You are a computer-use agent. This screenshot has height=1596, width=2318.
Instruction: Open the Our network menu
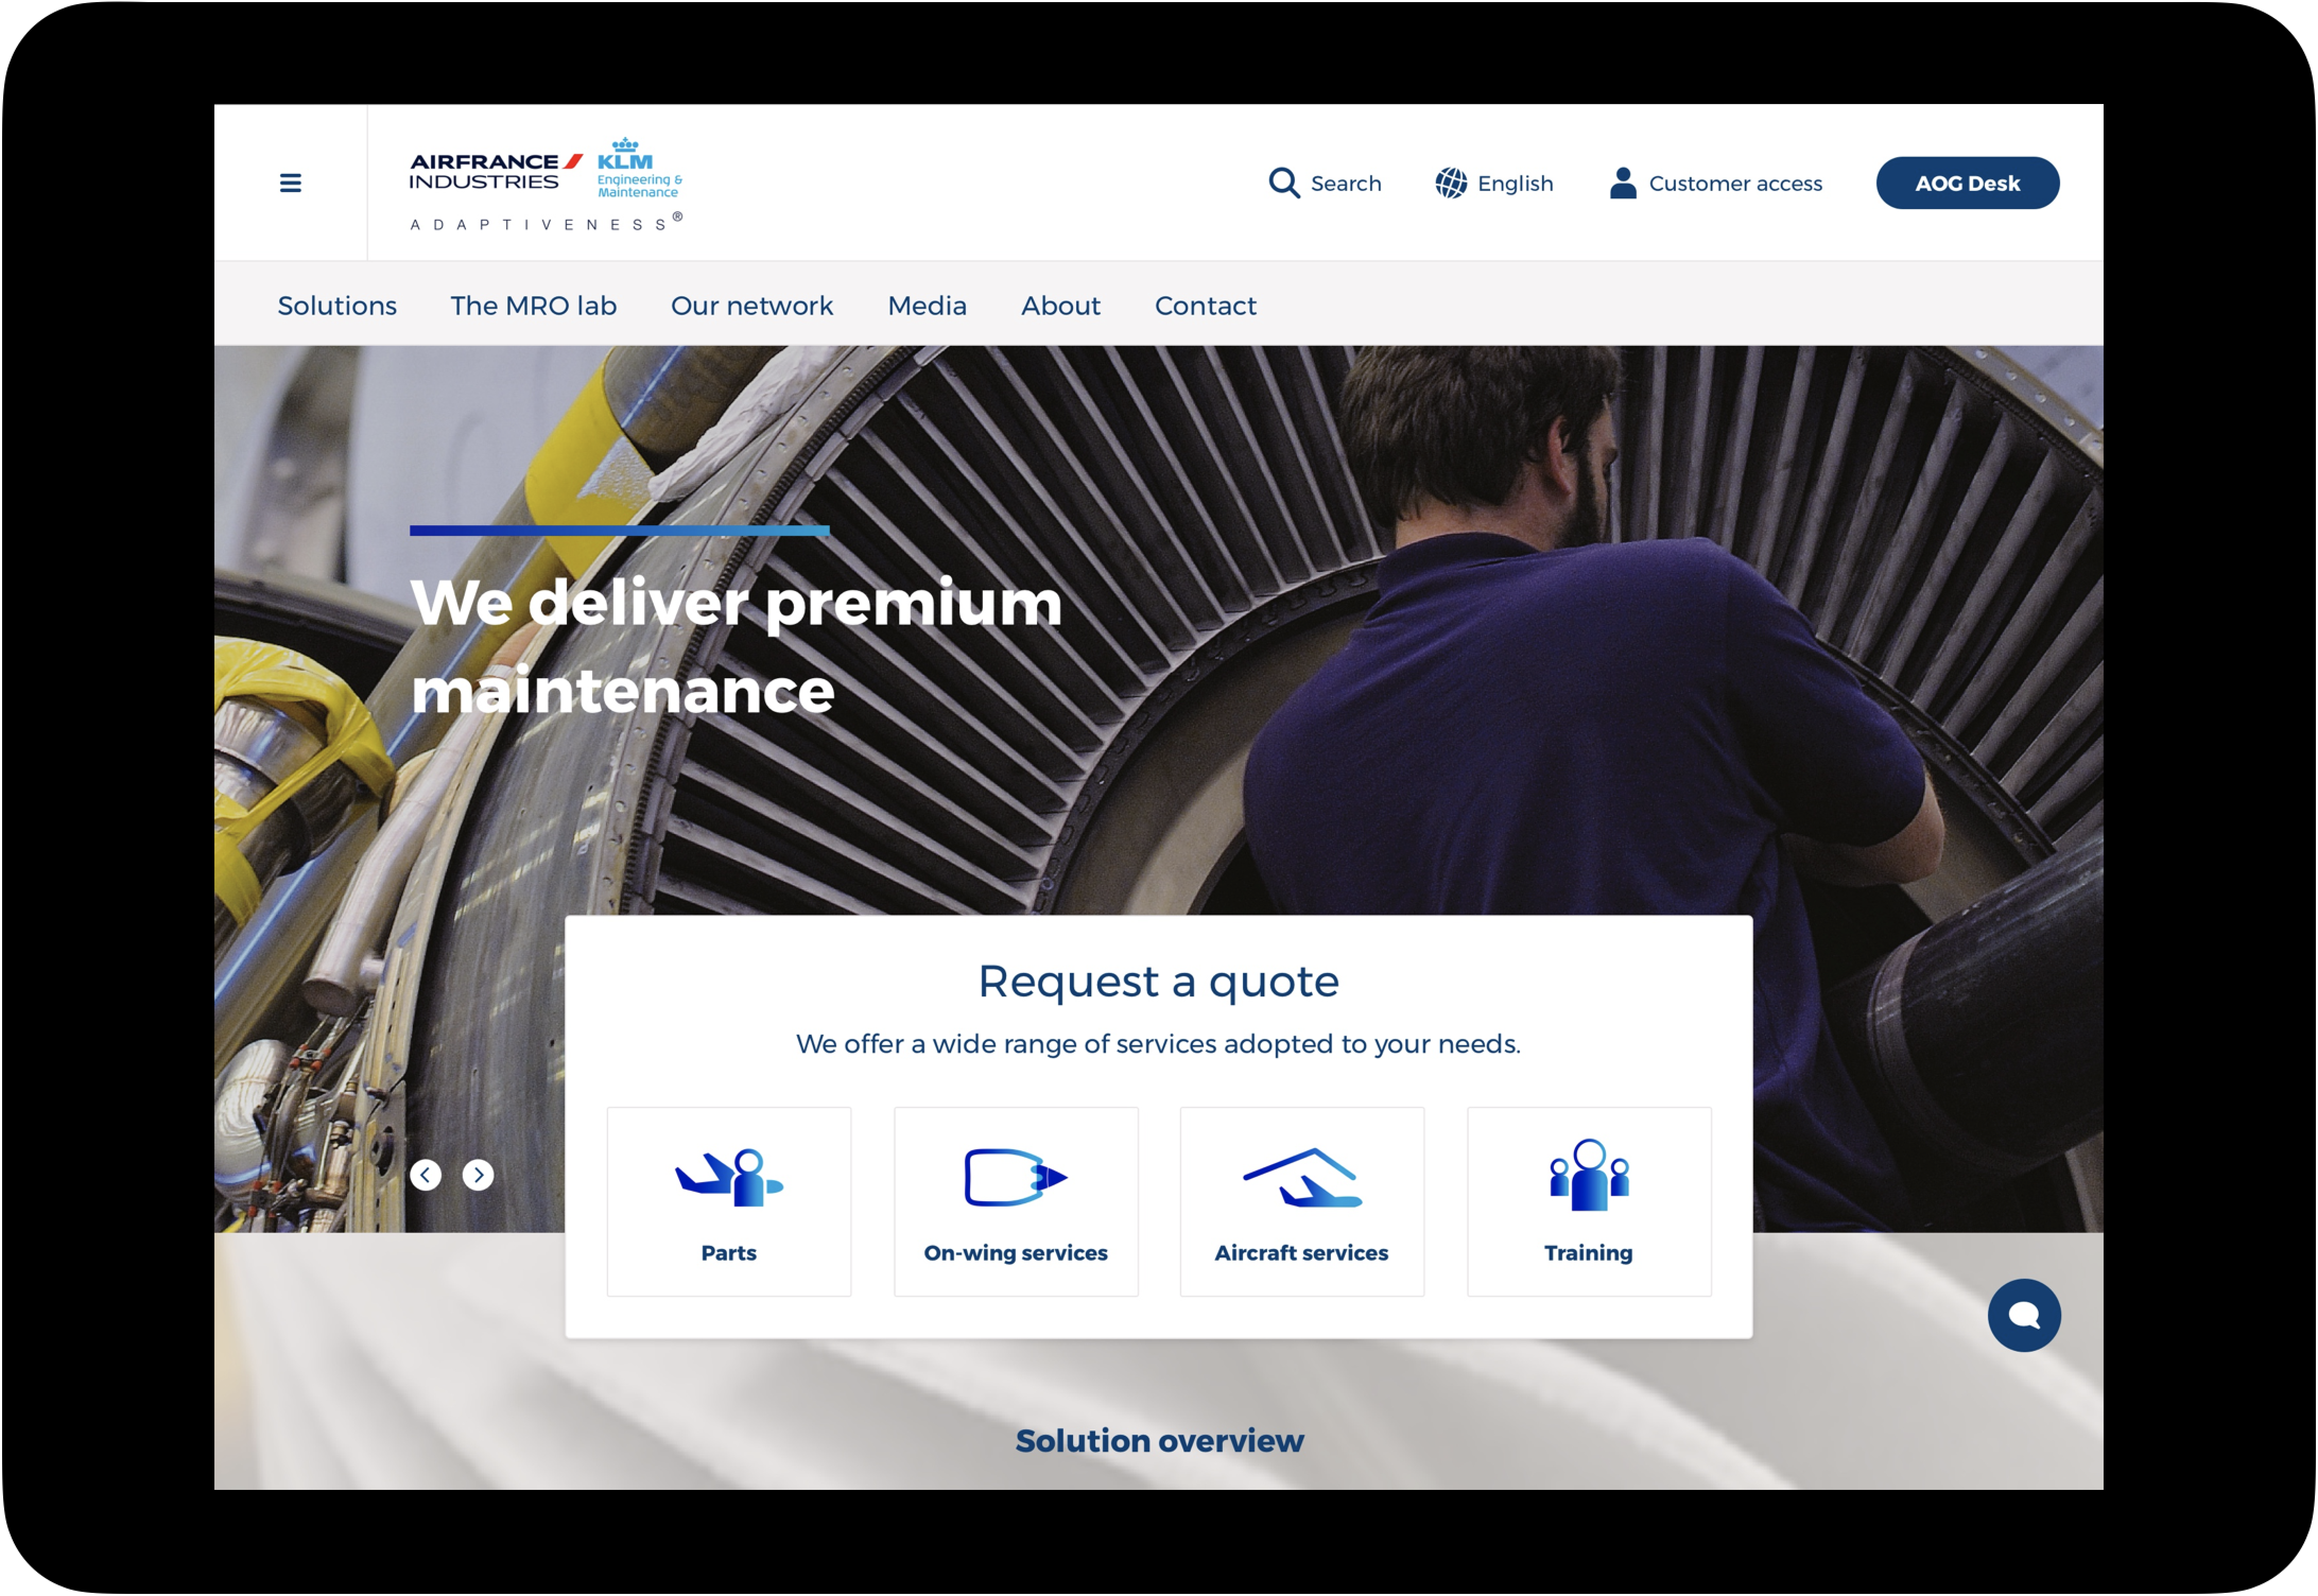tap(751, 305)
